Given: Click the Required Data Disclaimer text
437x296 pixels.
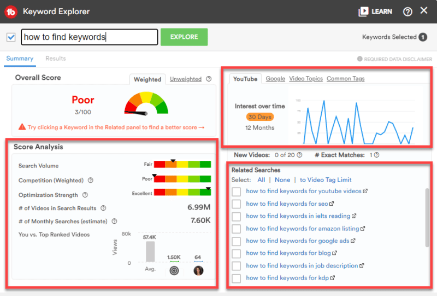Looking at the screenshot, I should 398,59.
